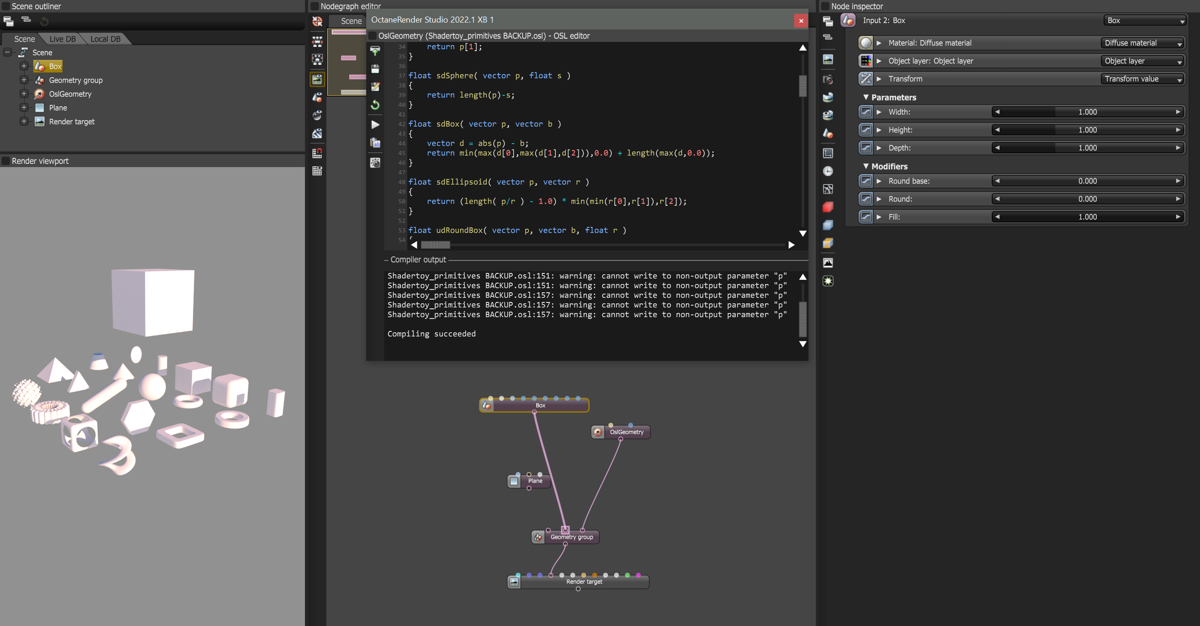
Task: Click the green reload script arrow icon
Action: tap(375, 105)
